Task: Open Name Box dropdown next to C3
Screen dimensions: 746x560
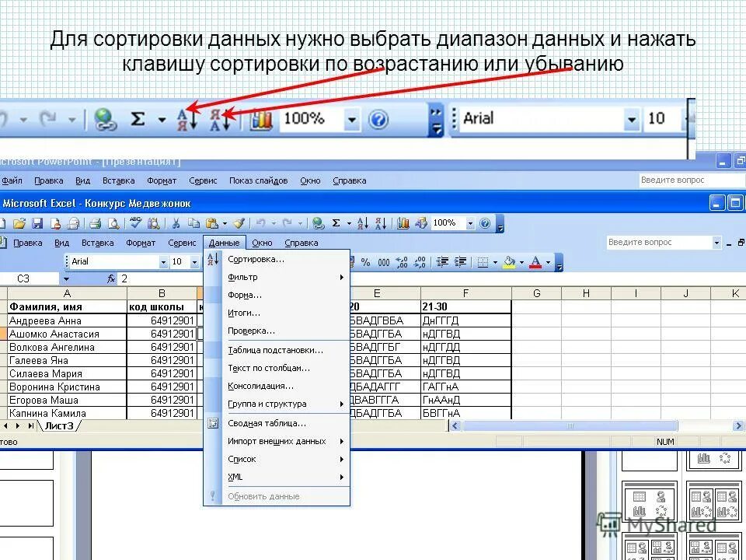Action: tap(66, 279)
